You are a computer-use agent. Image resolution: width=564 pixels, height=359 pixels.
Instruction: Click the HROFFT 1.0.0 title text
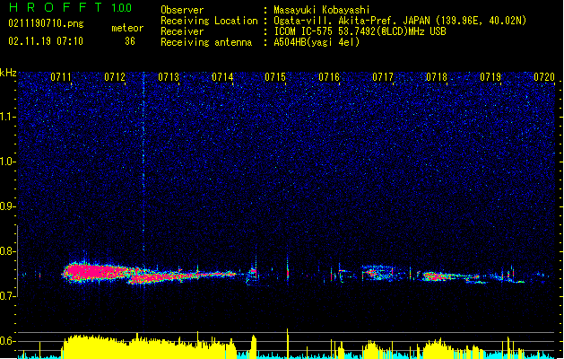pos(71,7)
